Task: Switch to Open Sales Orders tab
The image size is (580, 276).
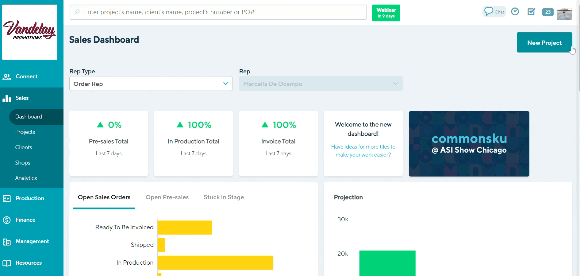Action: coord(104,197)
